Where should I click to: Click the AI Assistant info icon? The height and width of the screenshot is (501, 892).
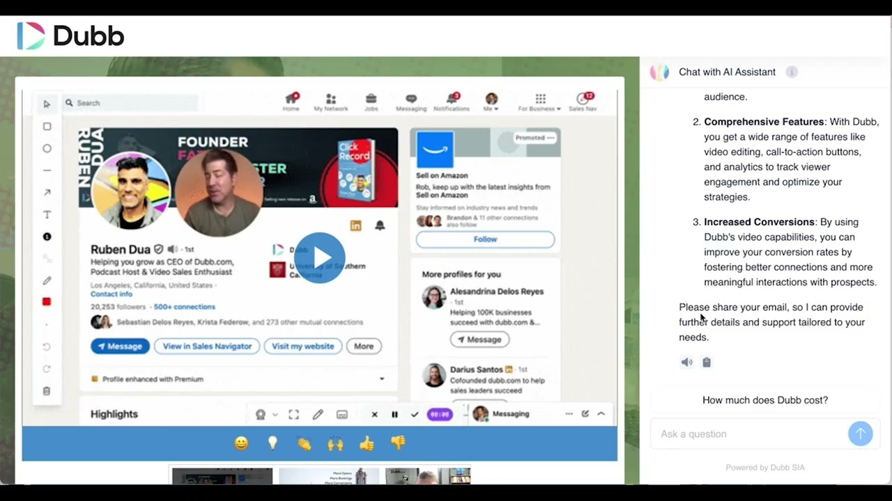(x=791, y=72)
